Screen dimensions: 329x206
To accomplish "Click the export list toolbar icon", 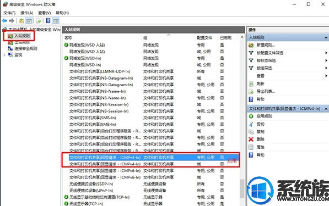I will click(x=38, y=21).
